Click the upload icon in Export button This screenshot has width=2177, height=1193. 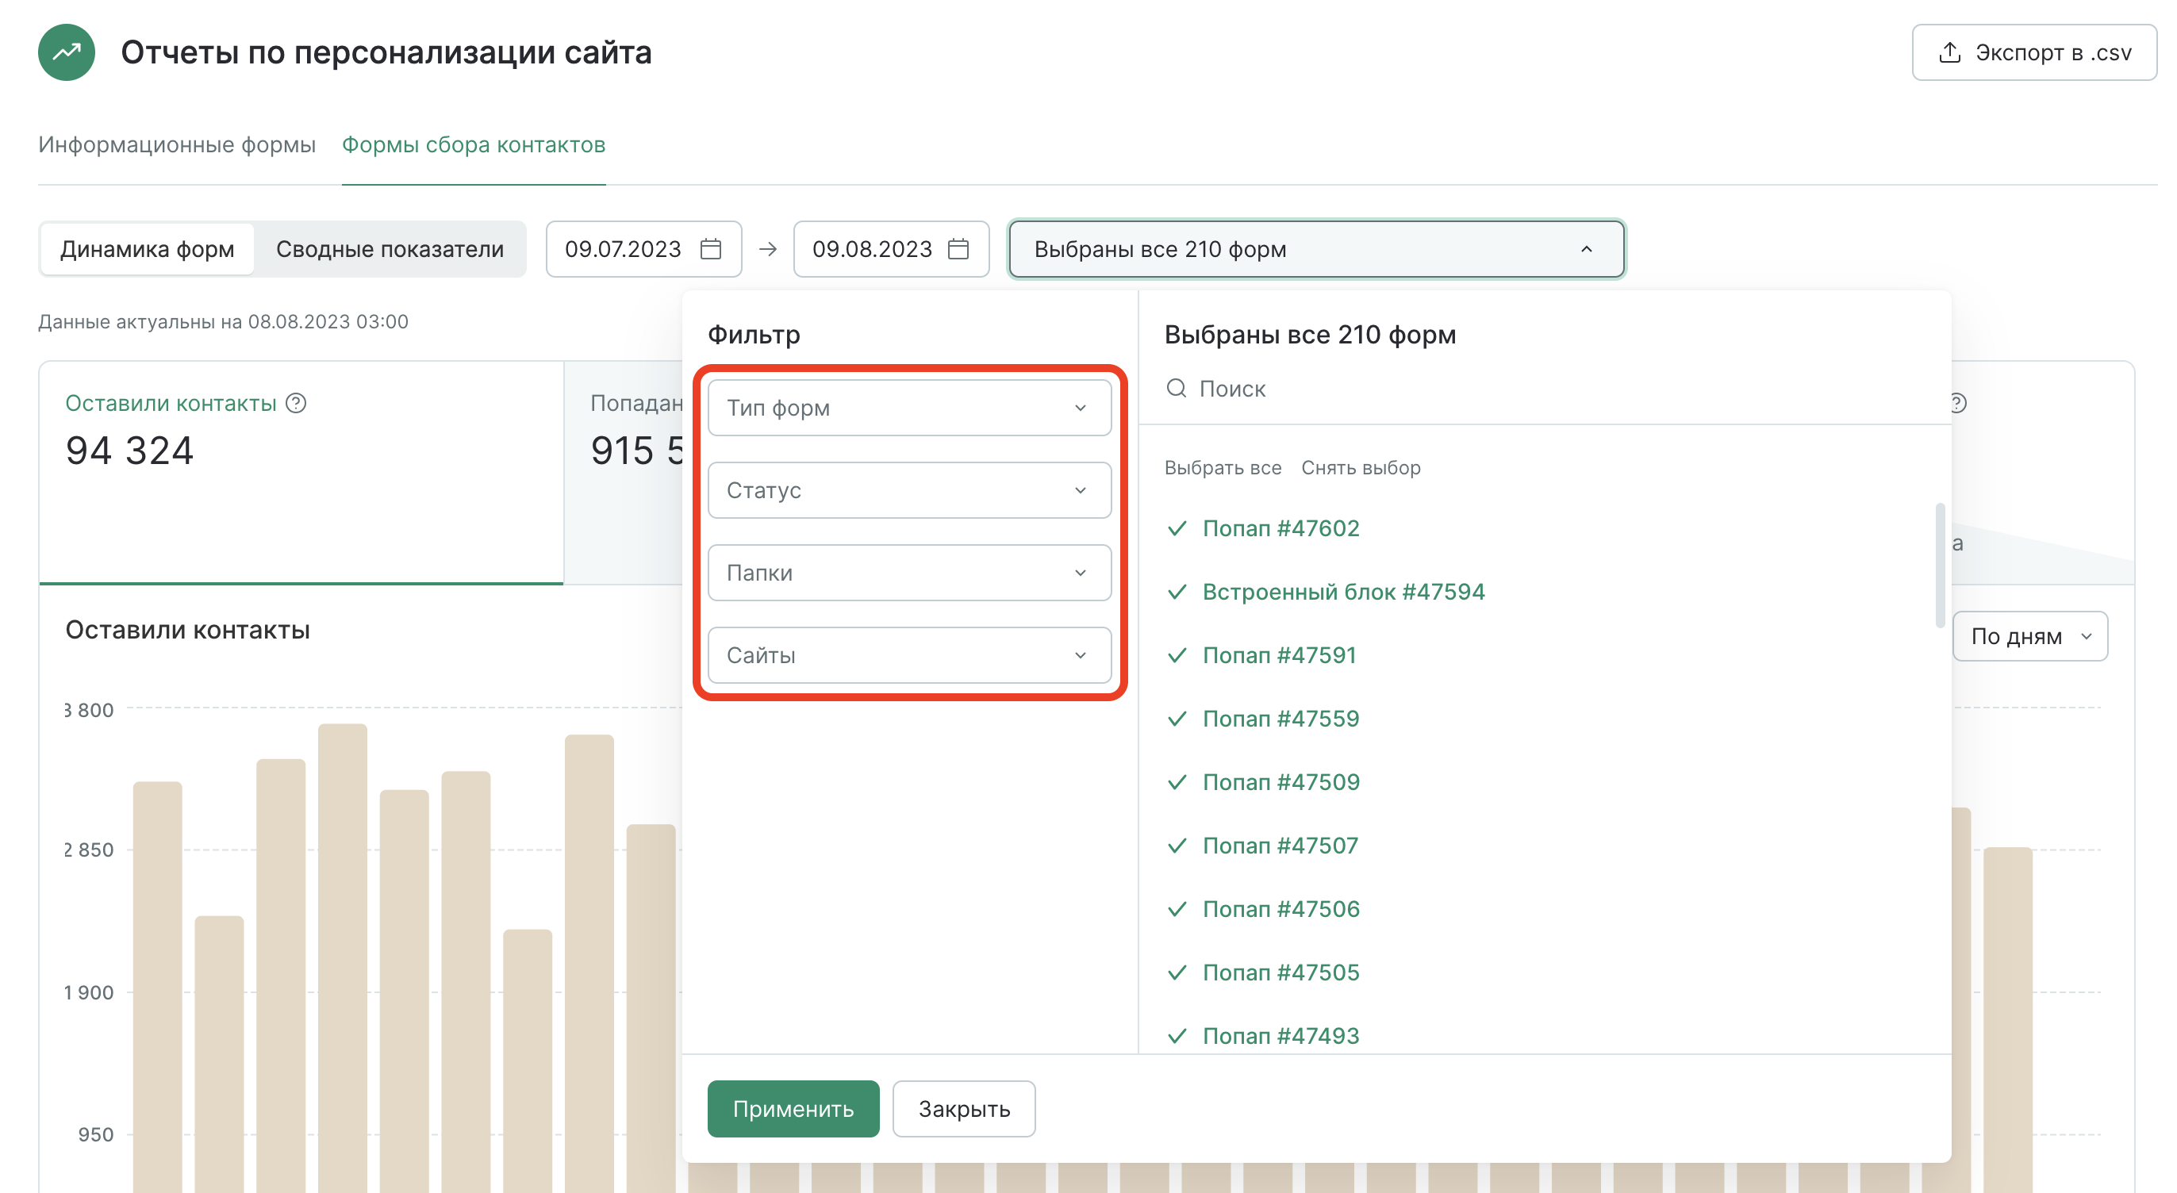coord(1949,52)
